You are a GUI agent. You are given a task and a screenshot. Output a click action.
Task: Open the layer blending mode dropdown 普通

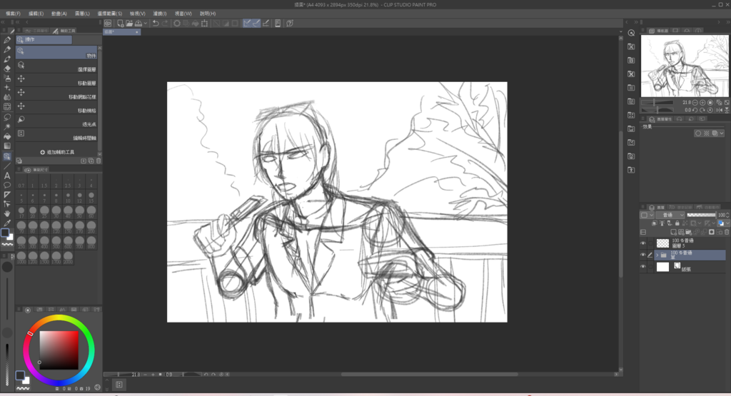tap(670, 215)
